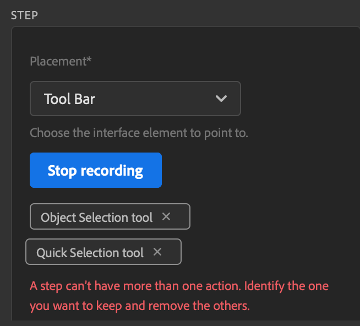The width and height of the screenshot is (360, 326).
Task: Select the Quick Selection tool chip
Action: pyautogui.click(x=90, y=253)
